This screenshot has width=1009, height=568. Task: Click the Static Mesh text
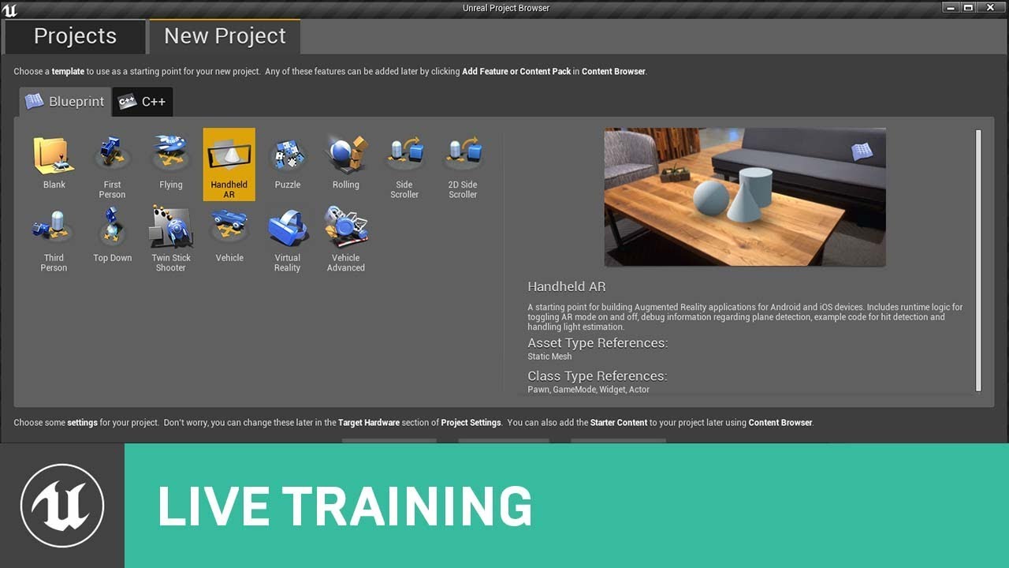pos(549,357)
